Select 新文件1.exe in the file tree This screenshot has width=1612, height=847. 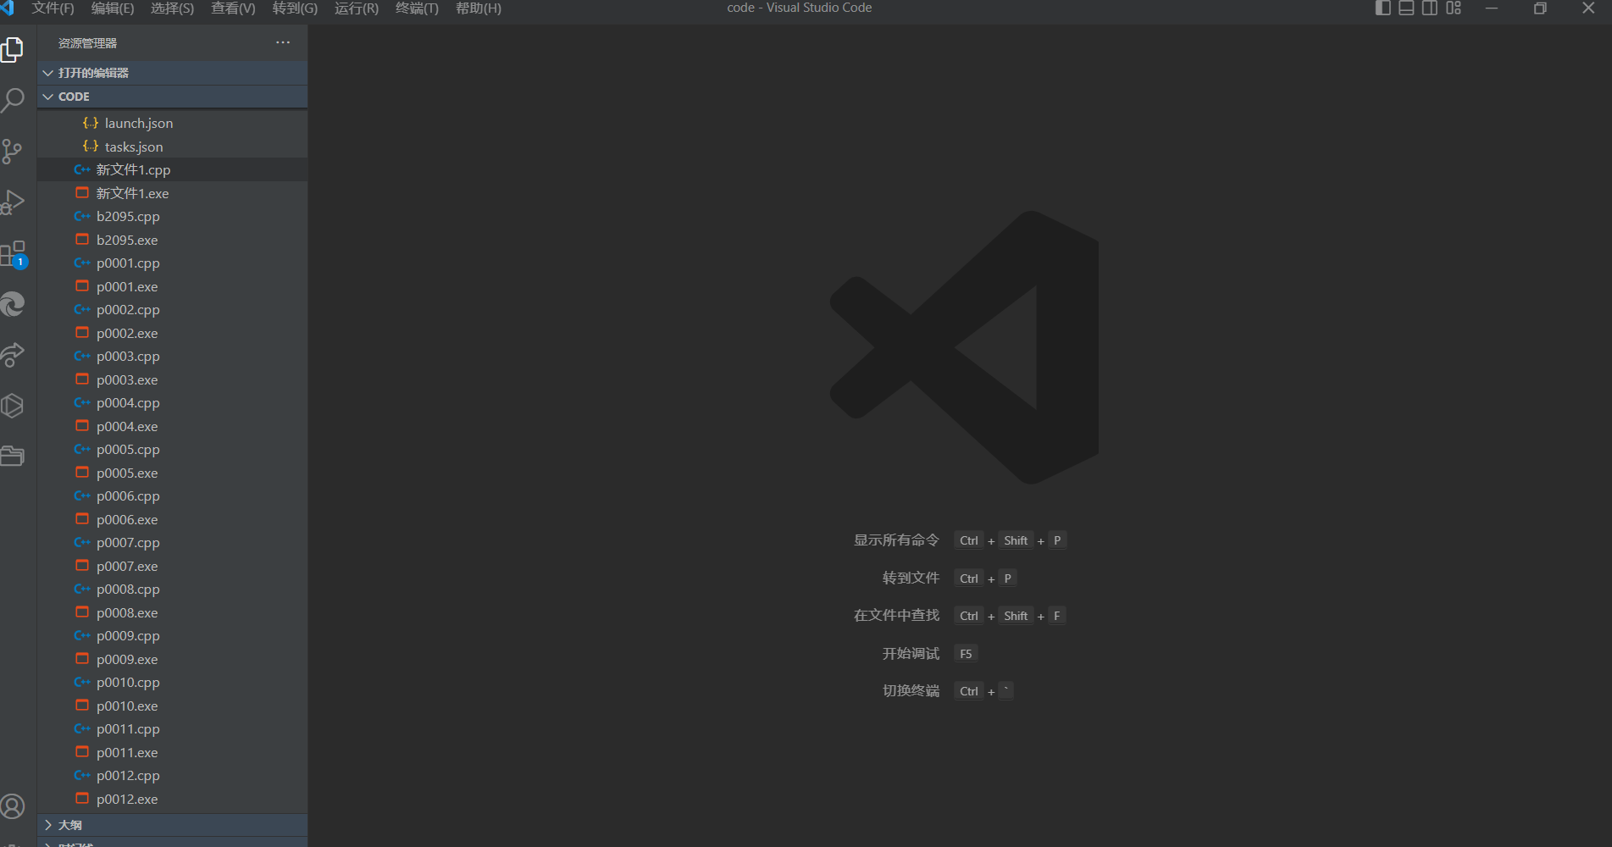tap(173, 193)
